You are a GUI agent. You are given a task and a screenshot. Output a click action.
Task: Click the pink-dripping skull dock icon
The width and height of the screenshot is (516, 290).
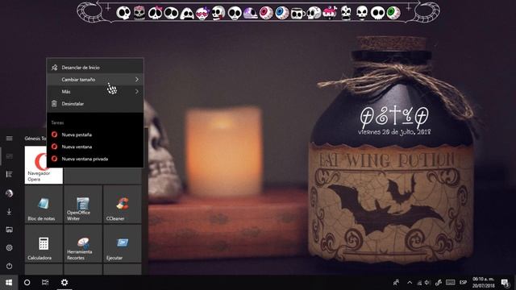[x=330, y=13]
